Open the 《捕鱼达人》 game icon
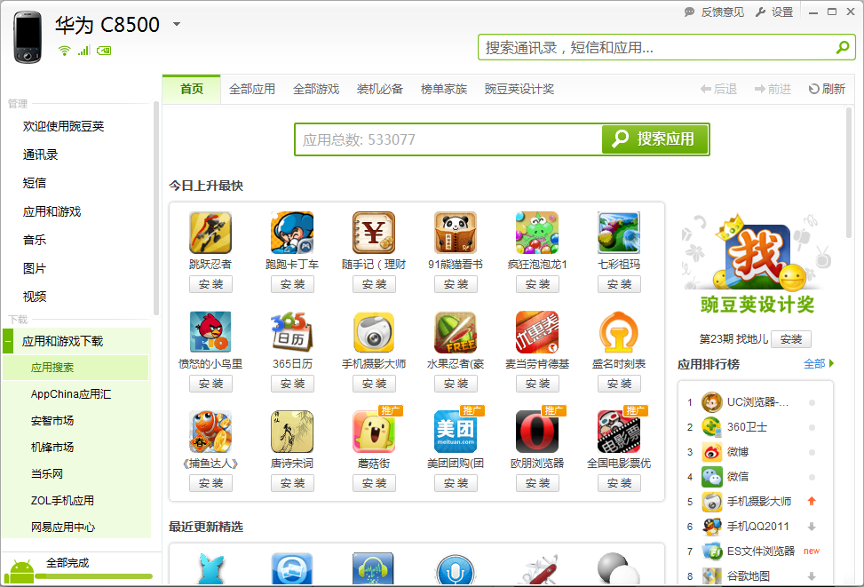864x587 pixels. [210, 432]
